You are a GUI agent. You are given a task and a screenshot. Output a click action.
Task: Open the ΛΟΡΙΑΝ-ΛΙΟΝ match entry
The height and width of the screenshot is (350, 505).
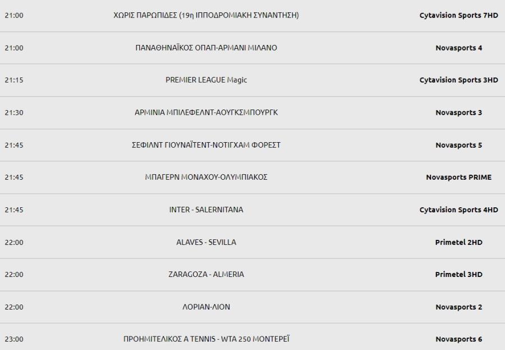tap(206, 307)
